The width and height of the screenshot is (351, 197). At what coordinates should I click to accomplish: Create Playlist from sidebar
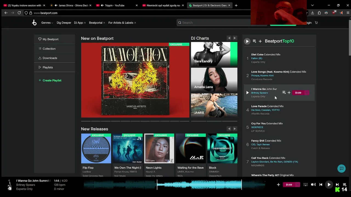(x=50, y=80)
